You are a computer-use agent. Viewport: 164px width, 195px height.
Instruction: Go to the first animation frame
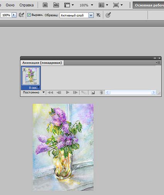coord(50,92)
